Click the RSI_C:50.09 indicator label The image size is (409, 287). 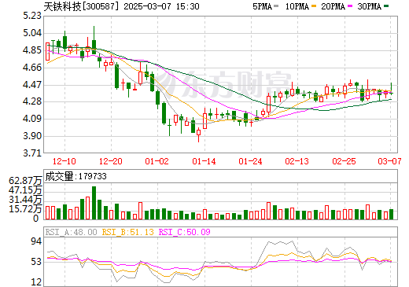pyautogui.click(x=185, y=232)
